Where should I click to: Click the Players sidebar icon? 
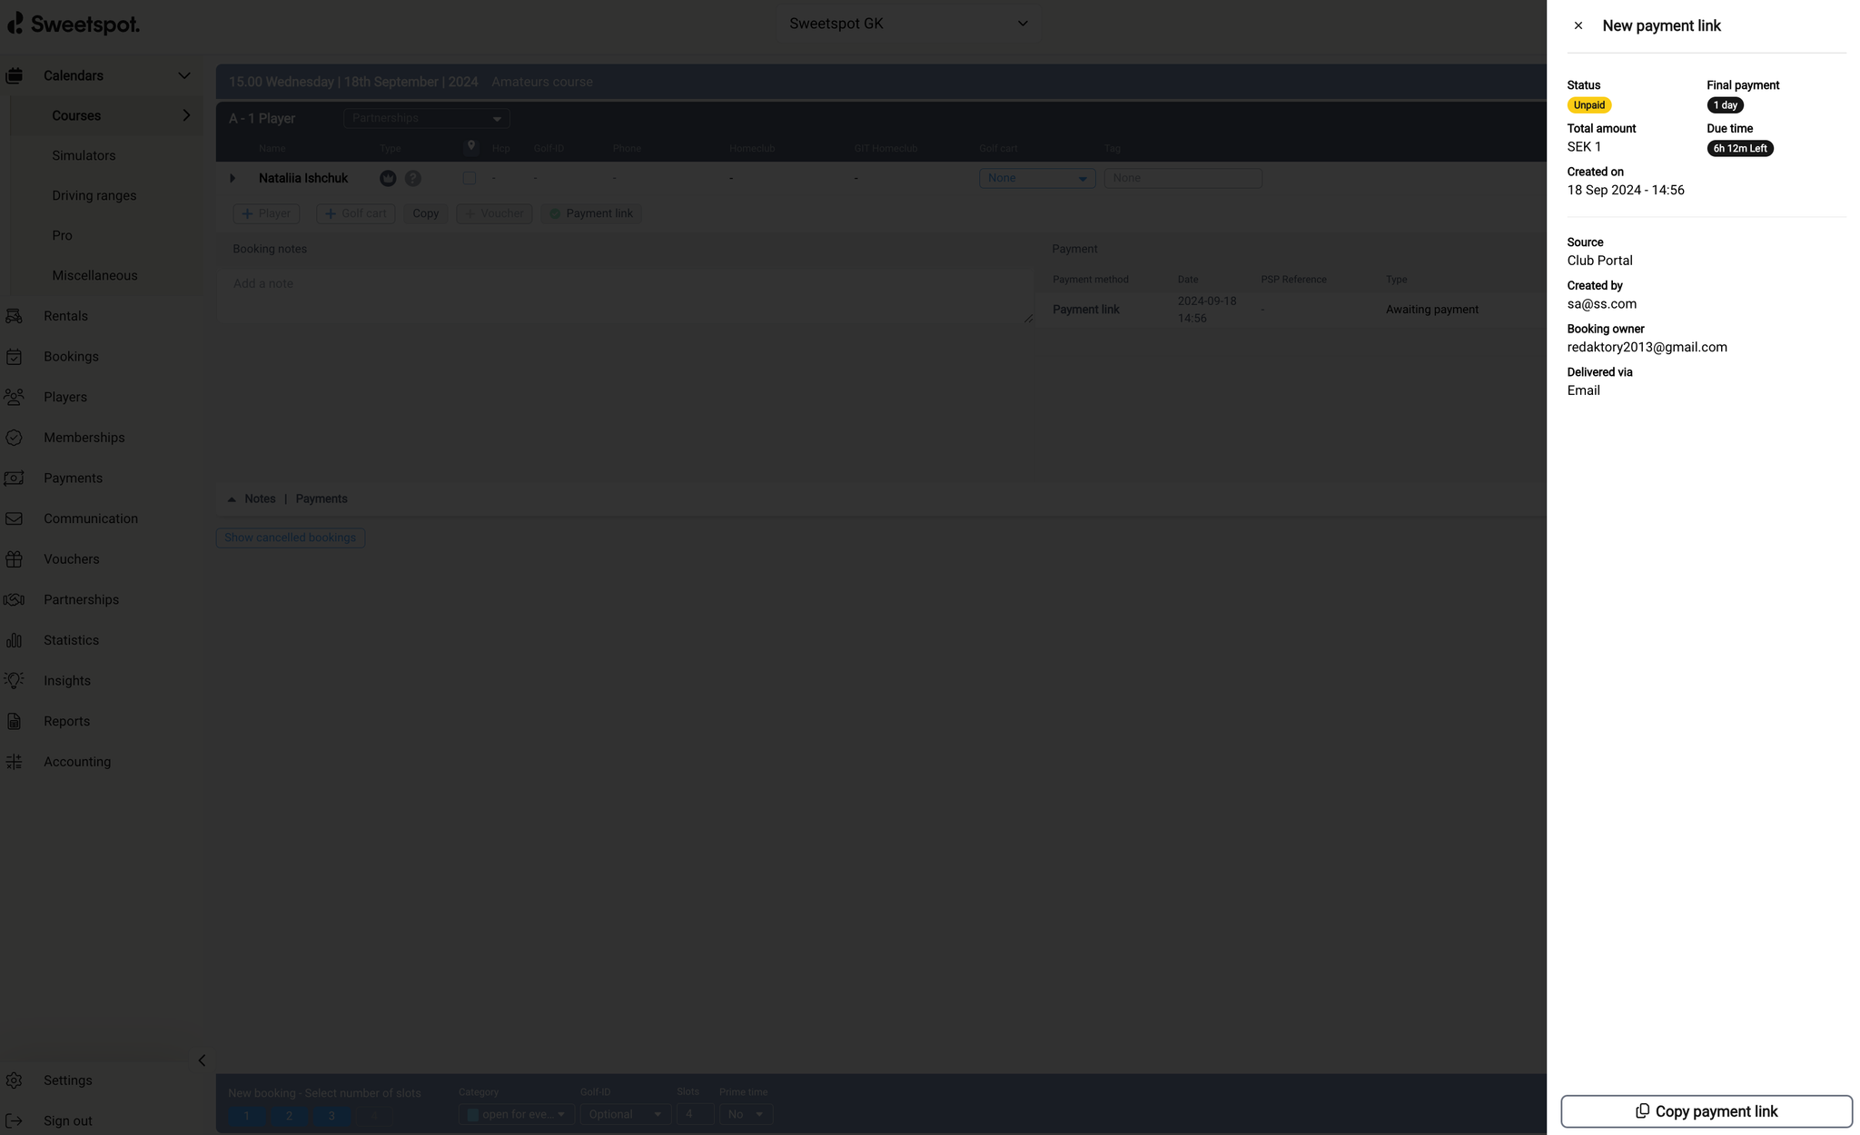coord(16,396)
